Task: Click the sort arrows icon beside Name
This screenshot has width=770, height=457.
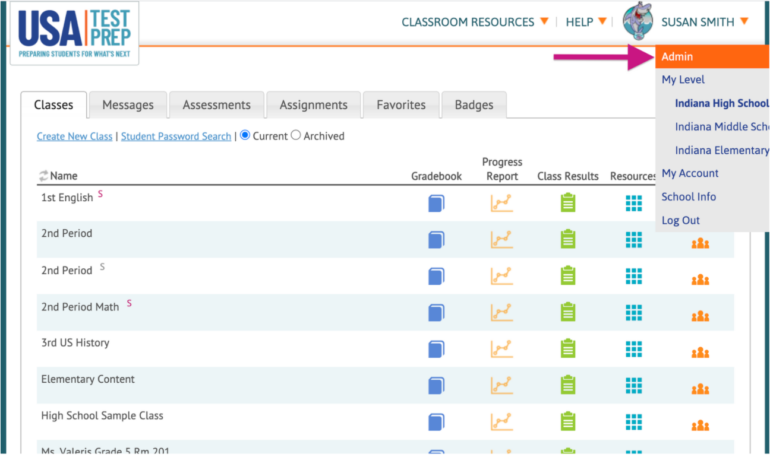Action: [43, 176]
